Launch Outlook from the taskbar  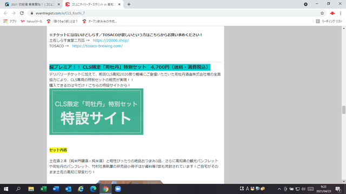click(x=69, y=189)
